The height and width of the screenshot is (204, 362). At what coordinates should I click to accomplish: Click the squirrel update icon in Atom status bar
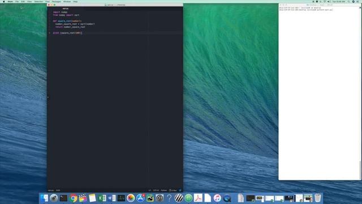click(x=180, y=190)
